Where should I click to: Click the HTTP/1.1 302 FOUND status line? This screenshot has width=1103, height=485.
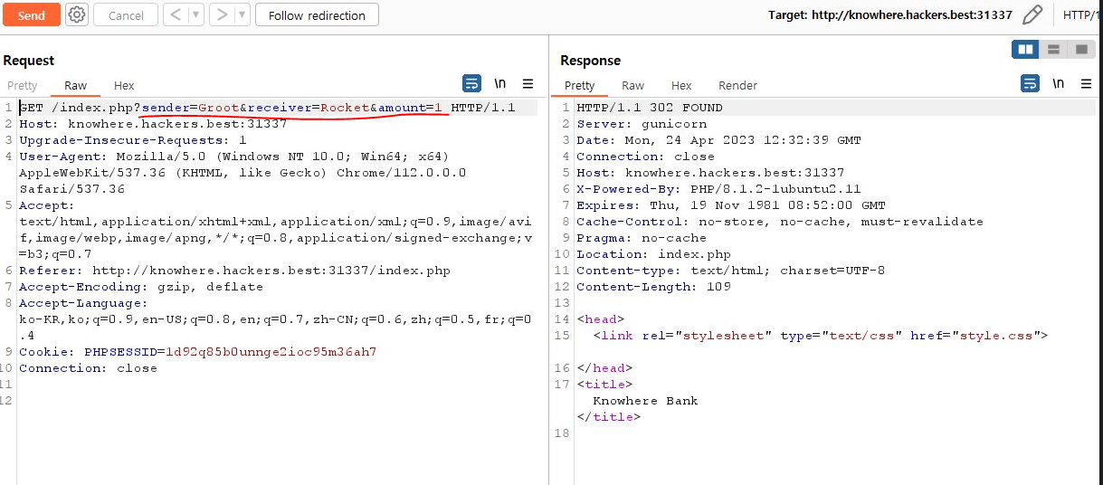pos(650,108)
